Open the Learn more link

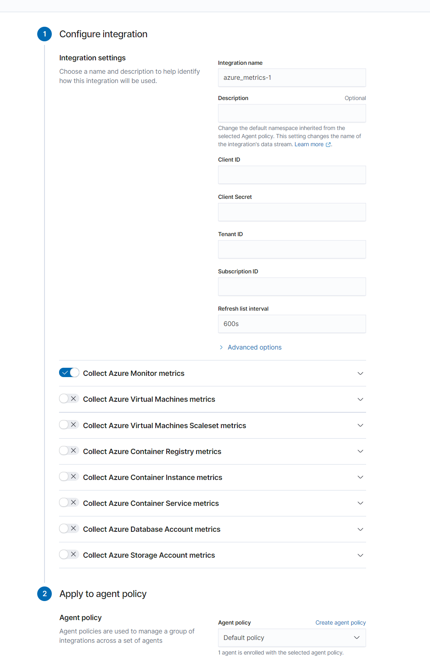point(309,144)
